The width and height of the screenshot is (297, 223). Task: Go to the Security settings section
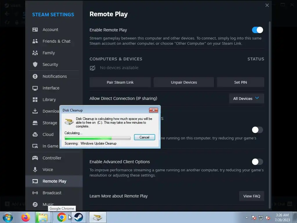54,64
